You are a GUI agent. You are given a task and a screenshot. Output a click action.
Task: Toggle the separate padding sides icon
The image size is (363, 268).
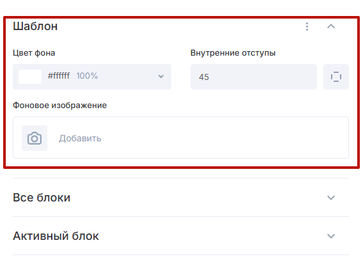click(336, 77)
